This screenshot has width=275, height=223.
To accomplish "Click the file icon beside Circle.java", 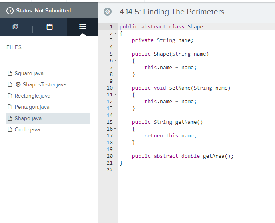I will [10, 129].
